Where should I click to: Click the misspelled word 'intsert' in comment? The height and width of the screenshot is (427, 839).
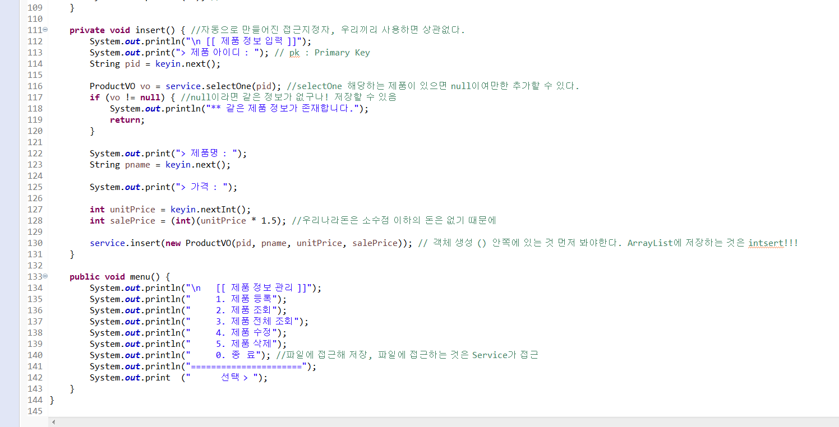click(766, 243)
